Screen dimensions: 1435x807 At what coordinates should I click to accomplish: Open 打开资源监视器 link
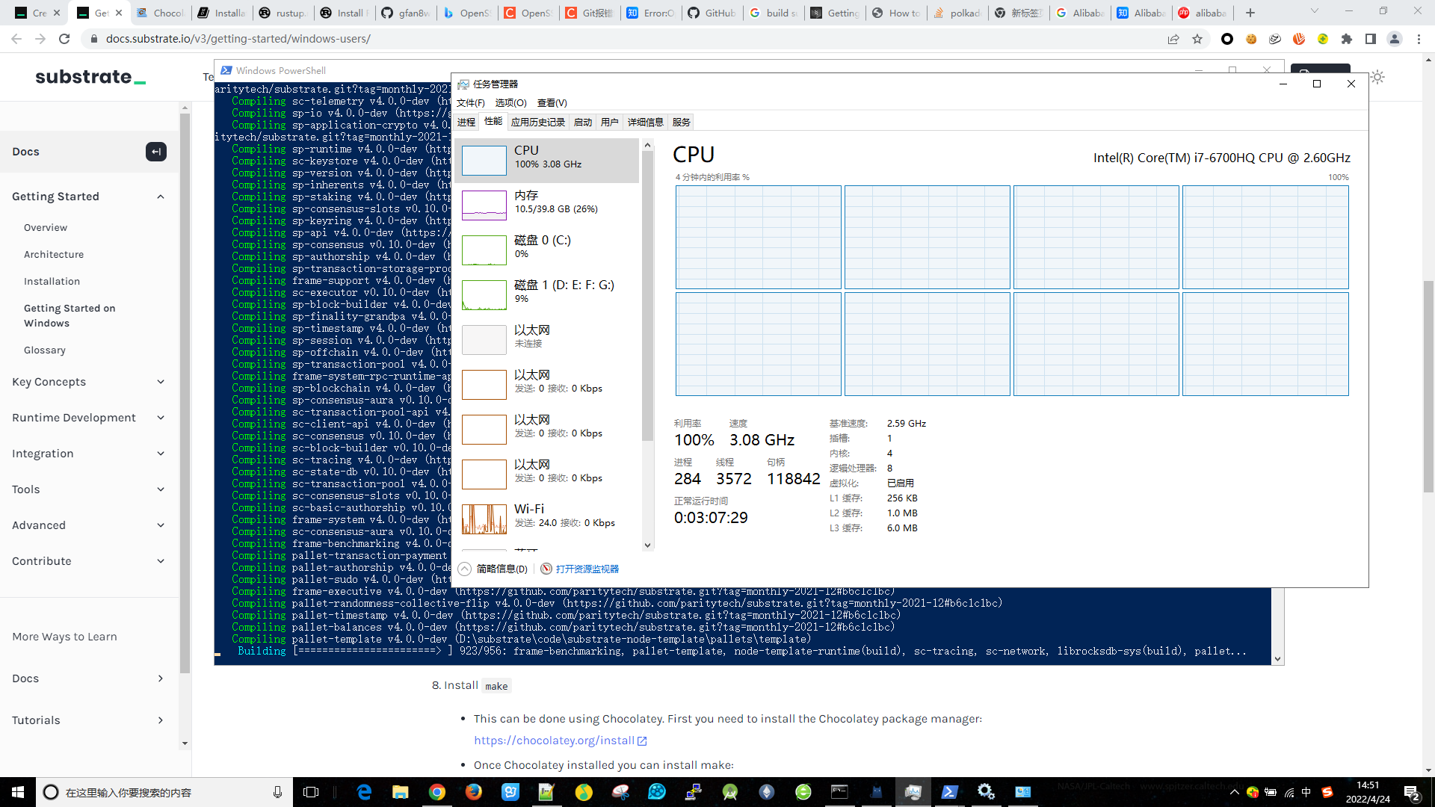tap(587, 569)
